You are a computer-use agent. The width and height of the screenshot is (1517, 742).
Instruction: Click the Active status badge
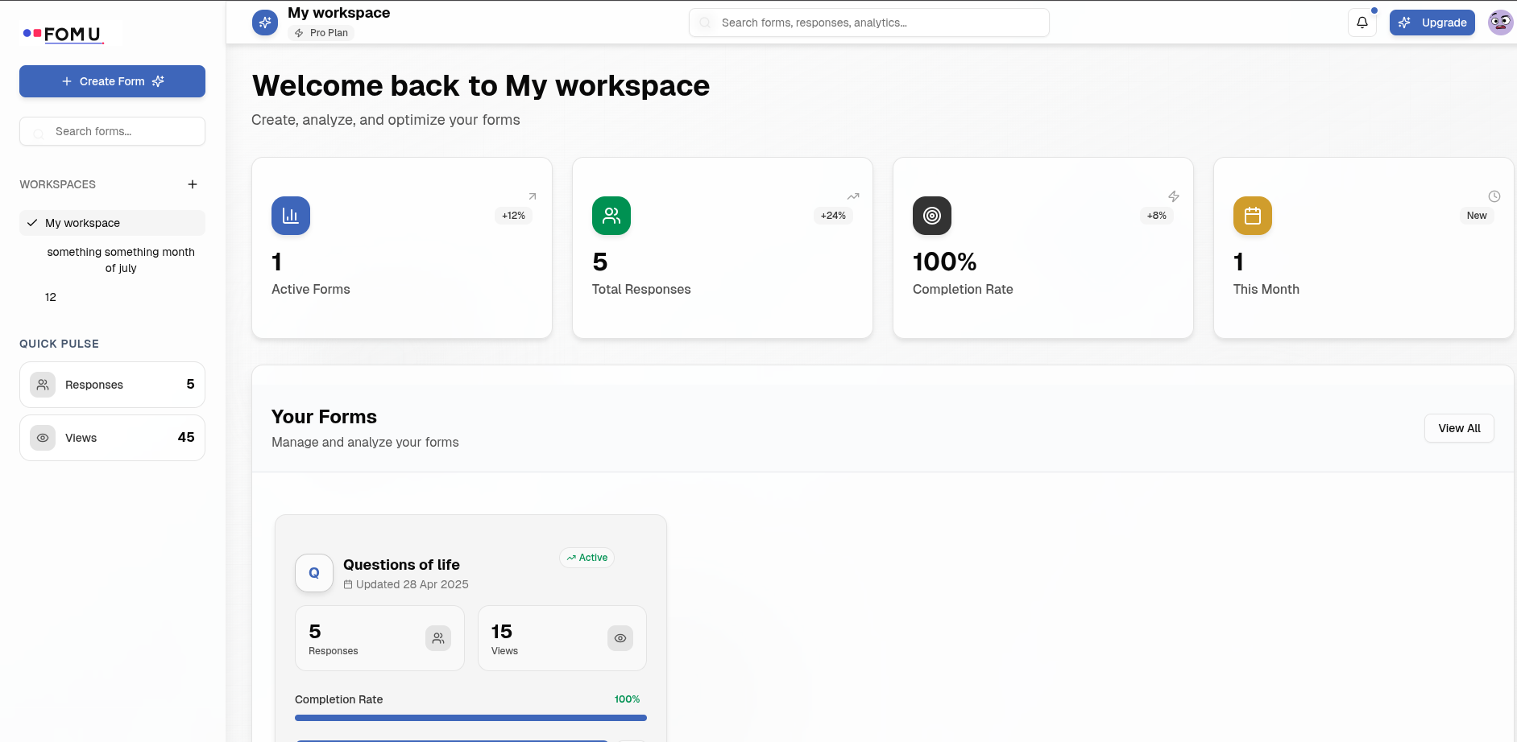pos(586,558)
